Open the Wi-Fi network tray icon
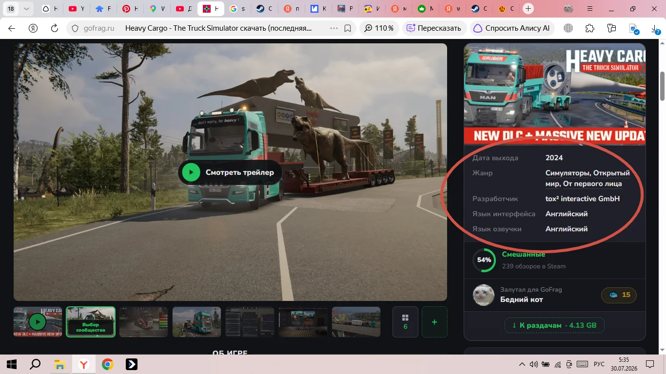666x374 pixels. 558,364
